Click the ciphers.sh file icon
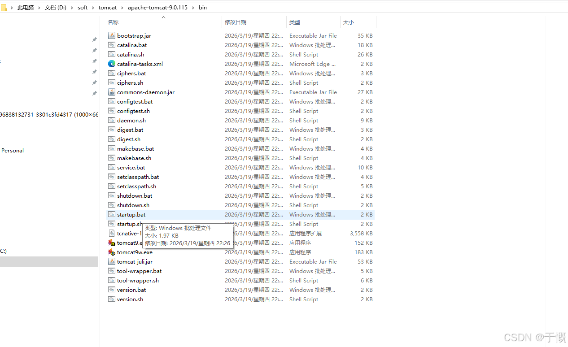 pyautogui.click(x=112, y=82)
